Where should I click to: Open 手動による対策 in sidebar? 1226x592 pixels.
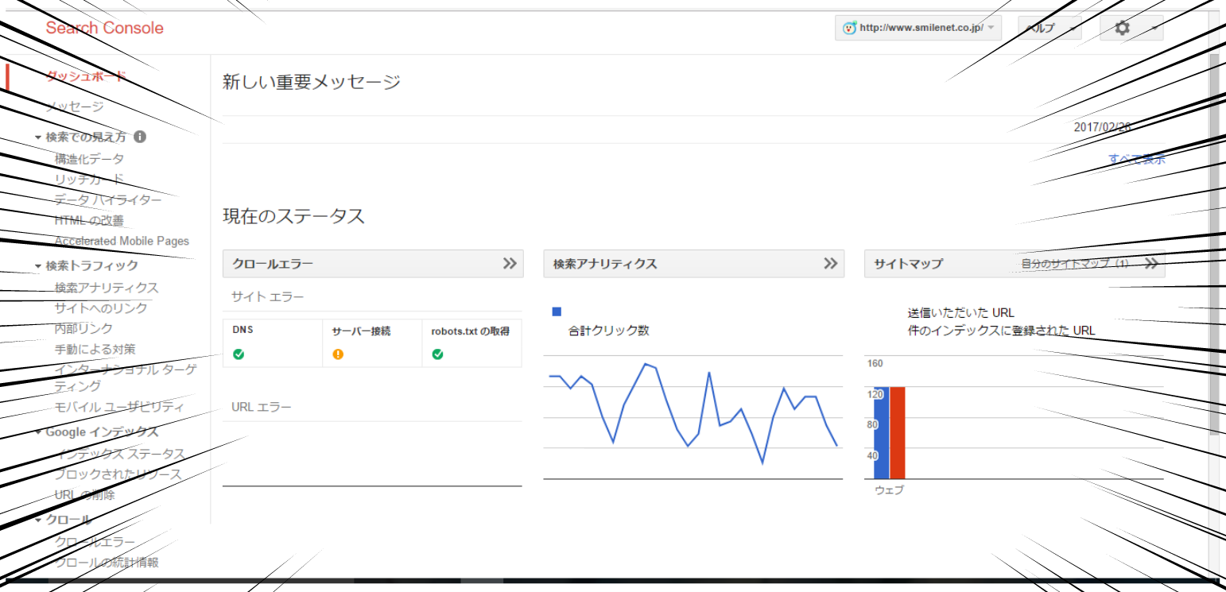click(x=95, y=349)
